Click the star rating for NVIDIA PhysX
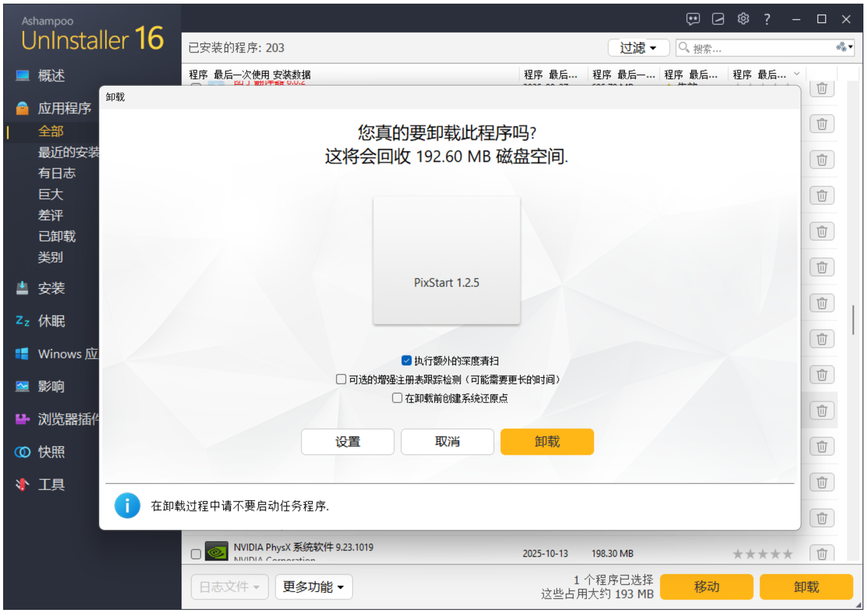Image resolution: width=866 pixels, height=613 pixels. point(763,554)
